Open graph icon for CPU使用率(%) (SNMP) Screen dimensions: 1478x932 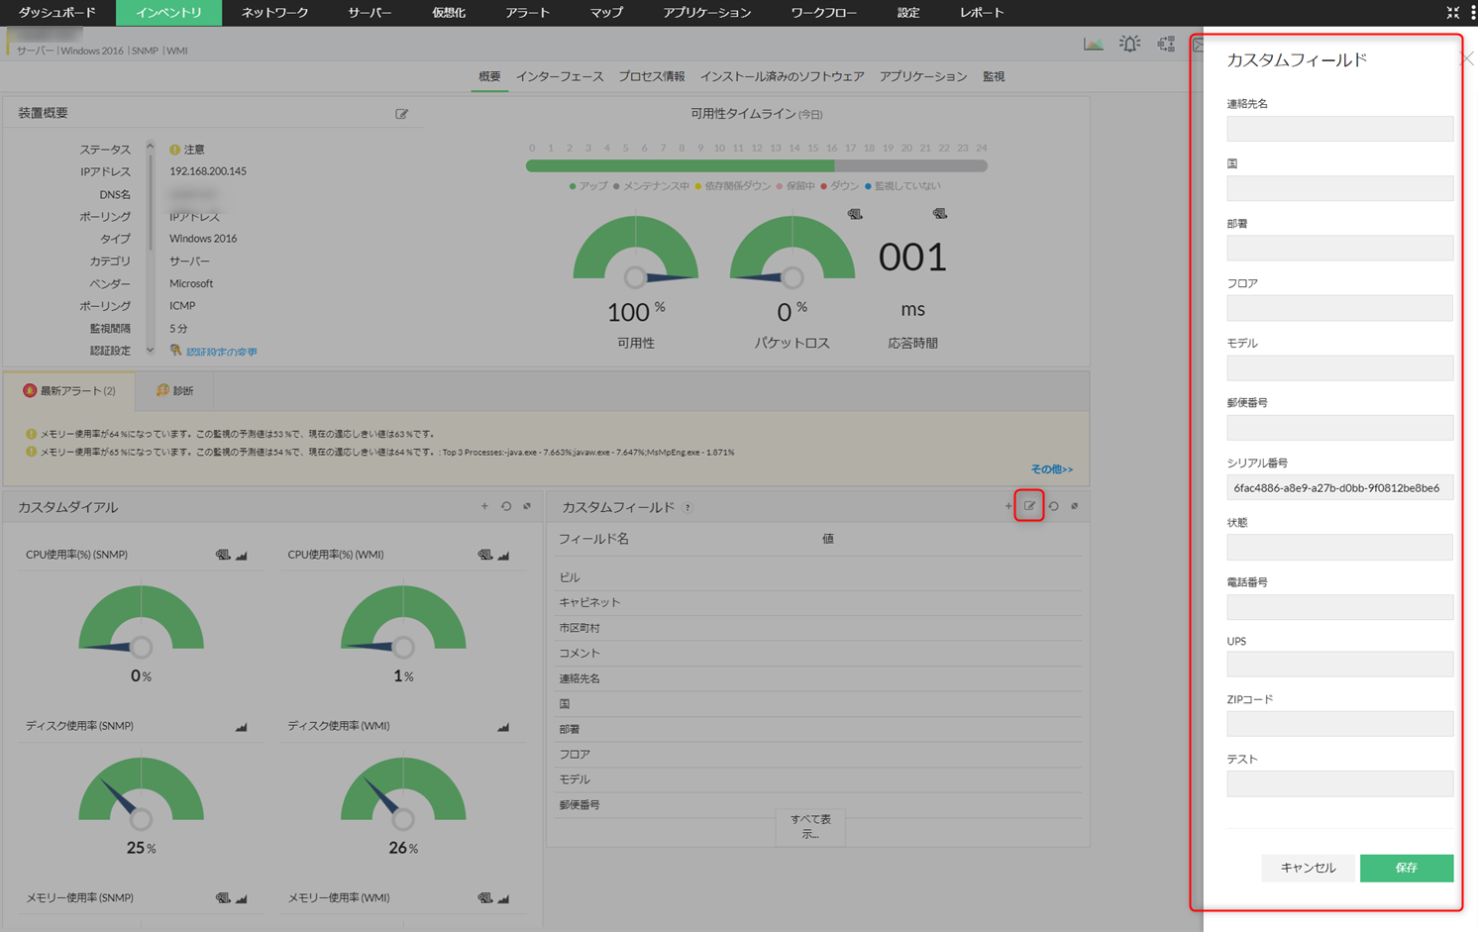(242, 555)
